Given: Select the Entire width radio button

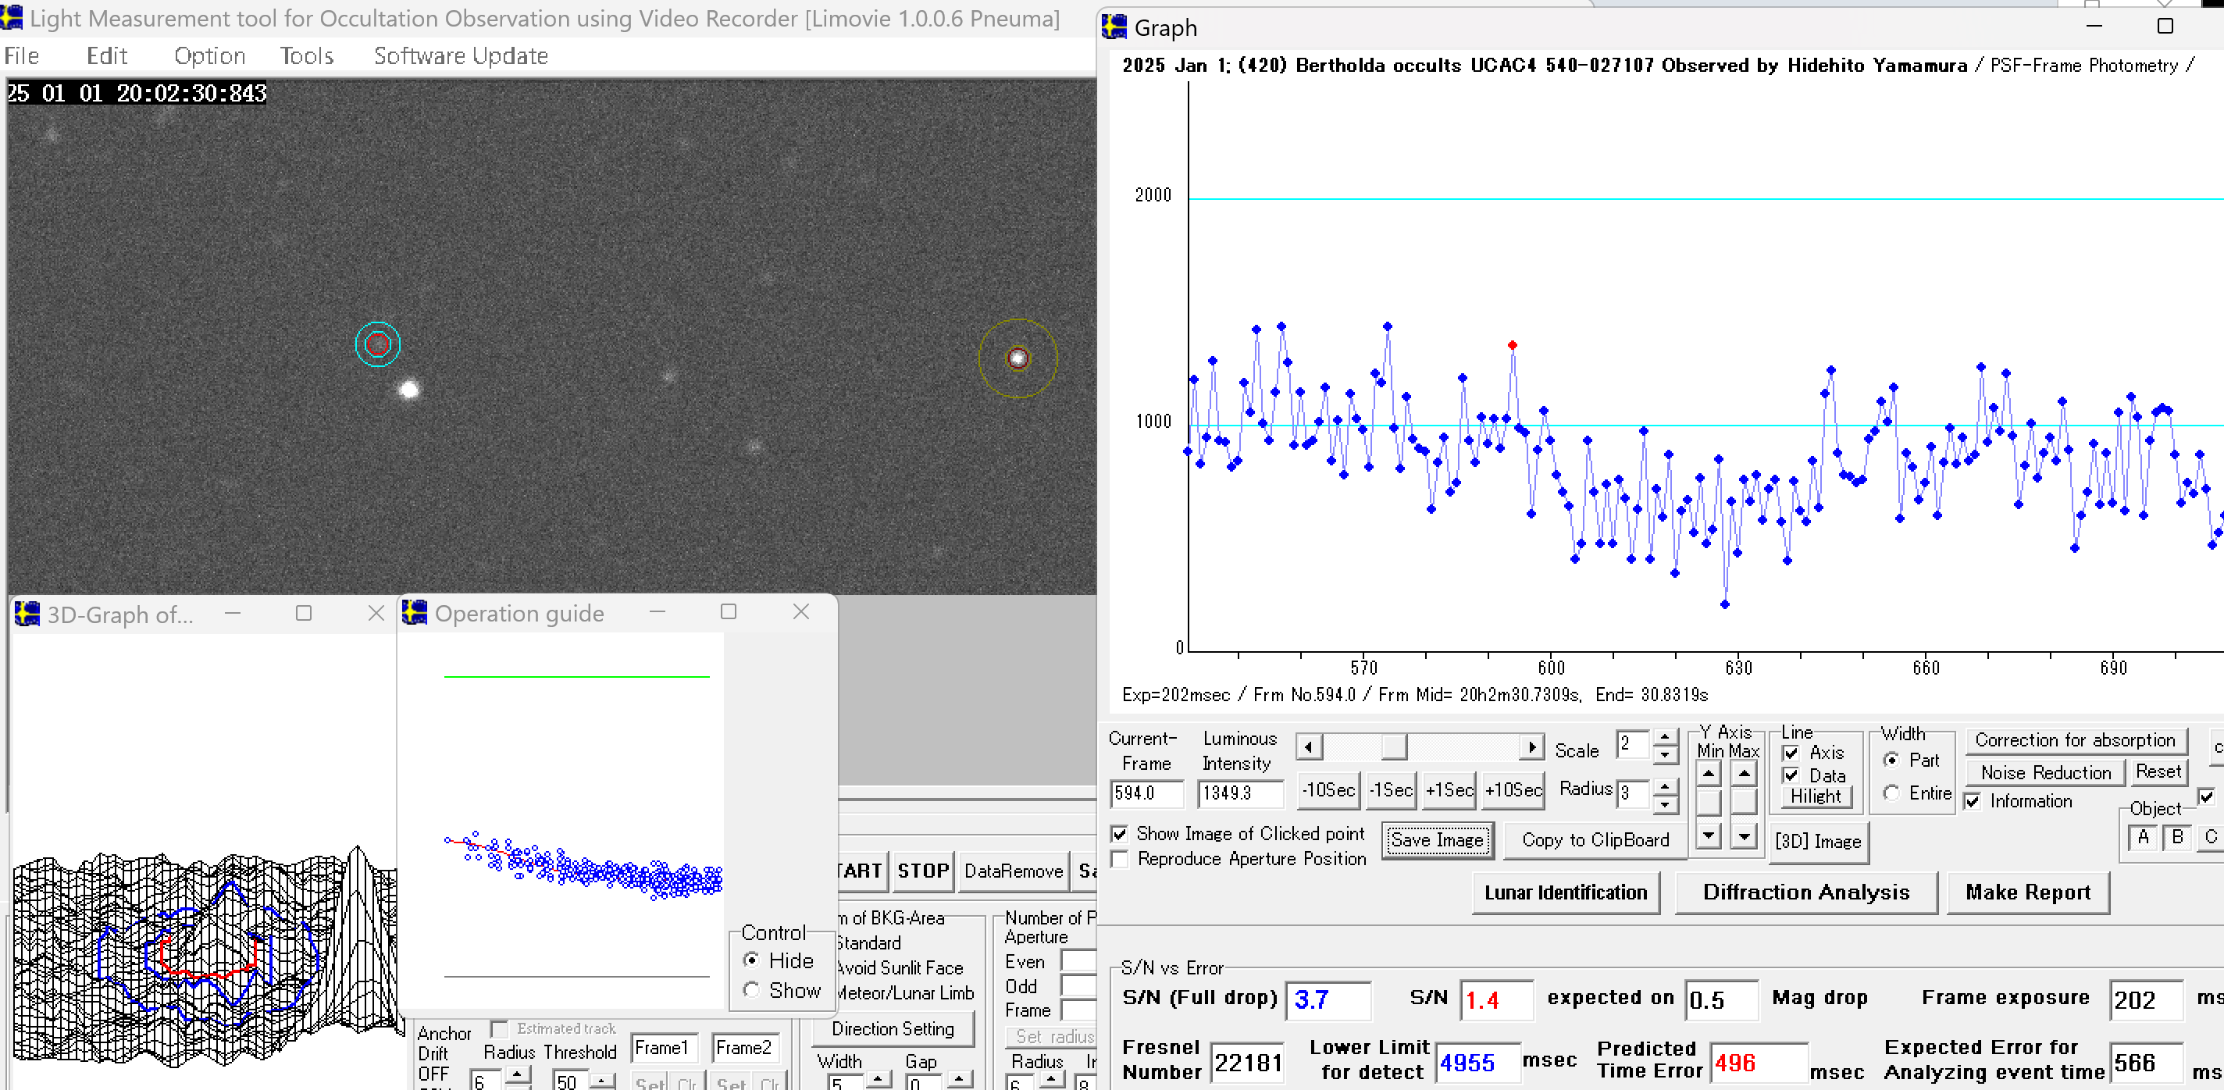Looking at the screenshot, I should 1891,793.
